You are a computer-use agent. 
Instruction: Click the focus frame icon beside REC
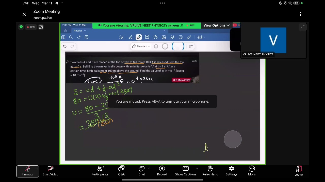coord(41,27)
